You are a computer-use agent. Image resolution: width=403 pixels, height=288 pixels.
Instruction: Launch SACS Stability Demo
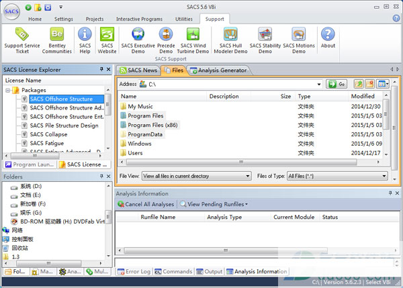pos(265,40)
